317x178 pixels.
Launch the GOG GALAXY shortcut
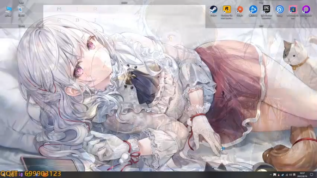306,12
